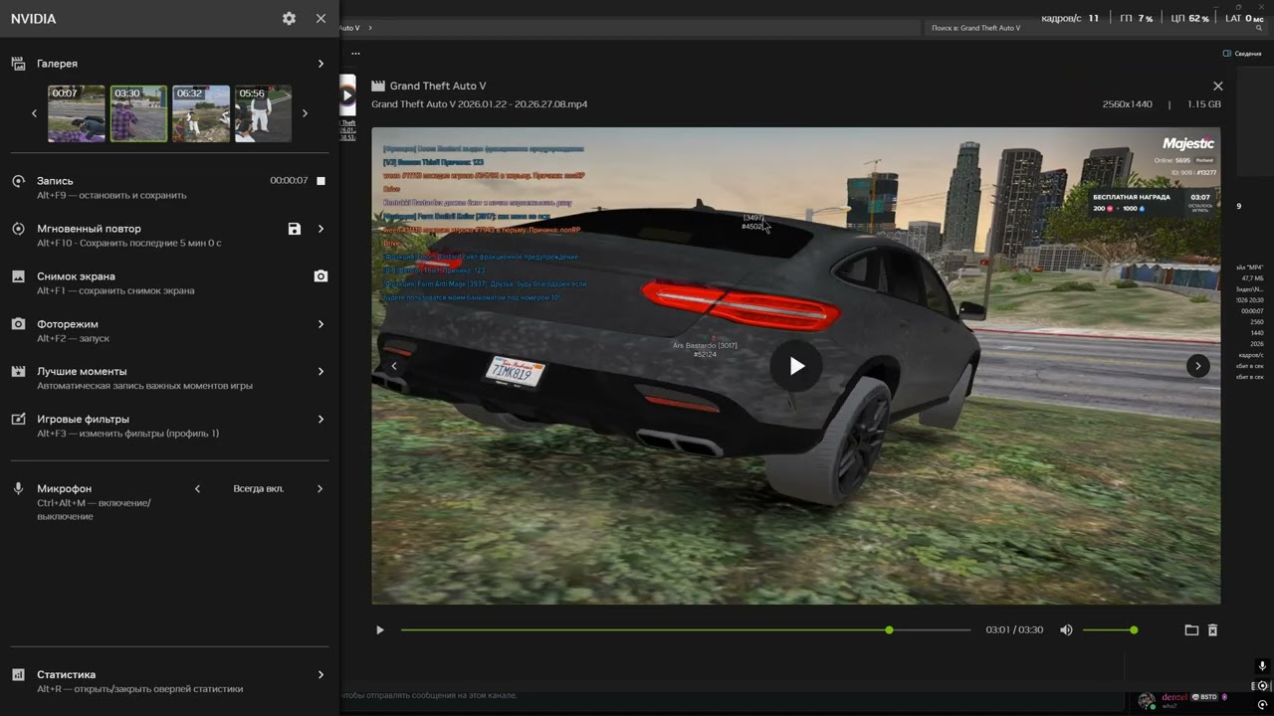The width and height of the screenshot is (1274, 716).
Task: Go to the next video
Action: [x=1197, y=366]
